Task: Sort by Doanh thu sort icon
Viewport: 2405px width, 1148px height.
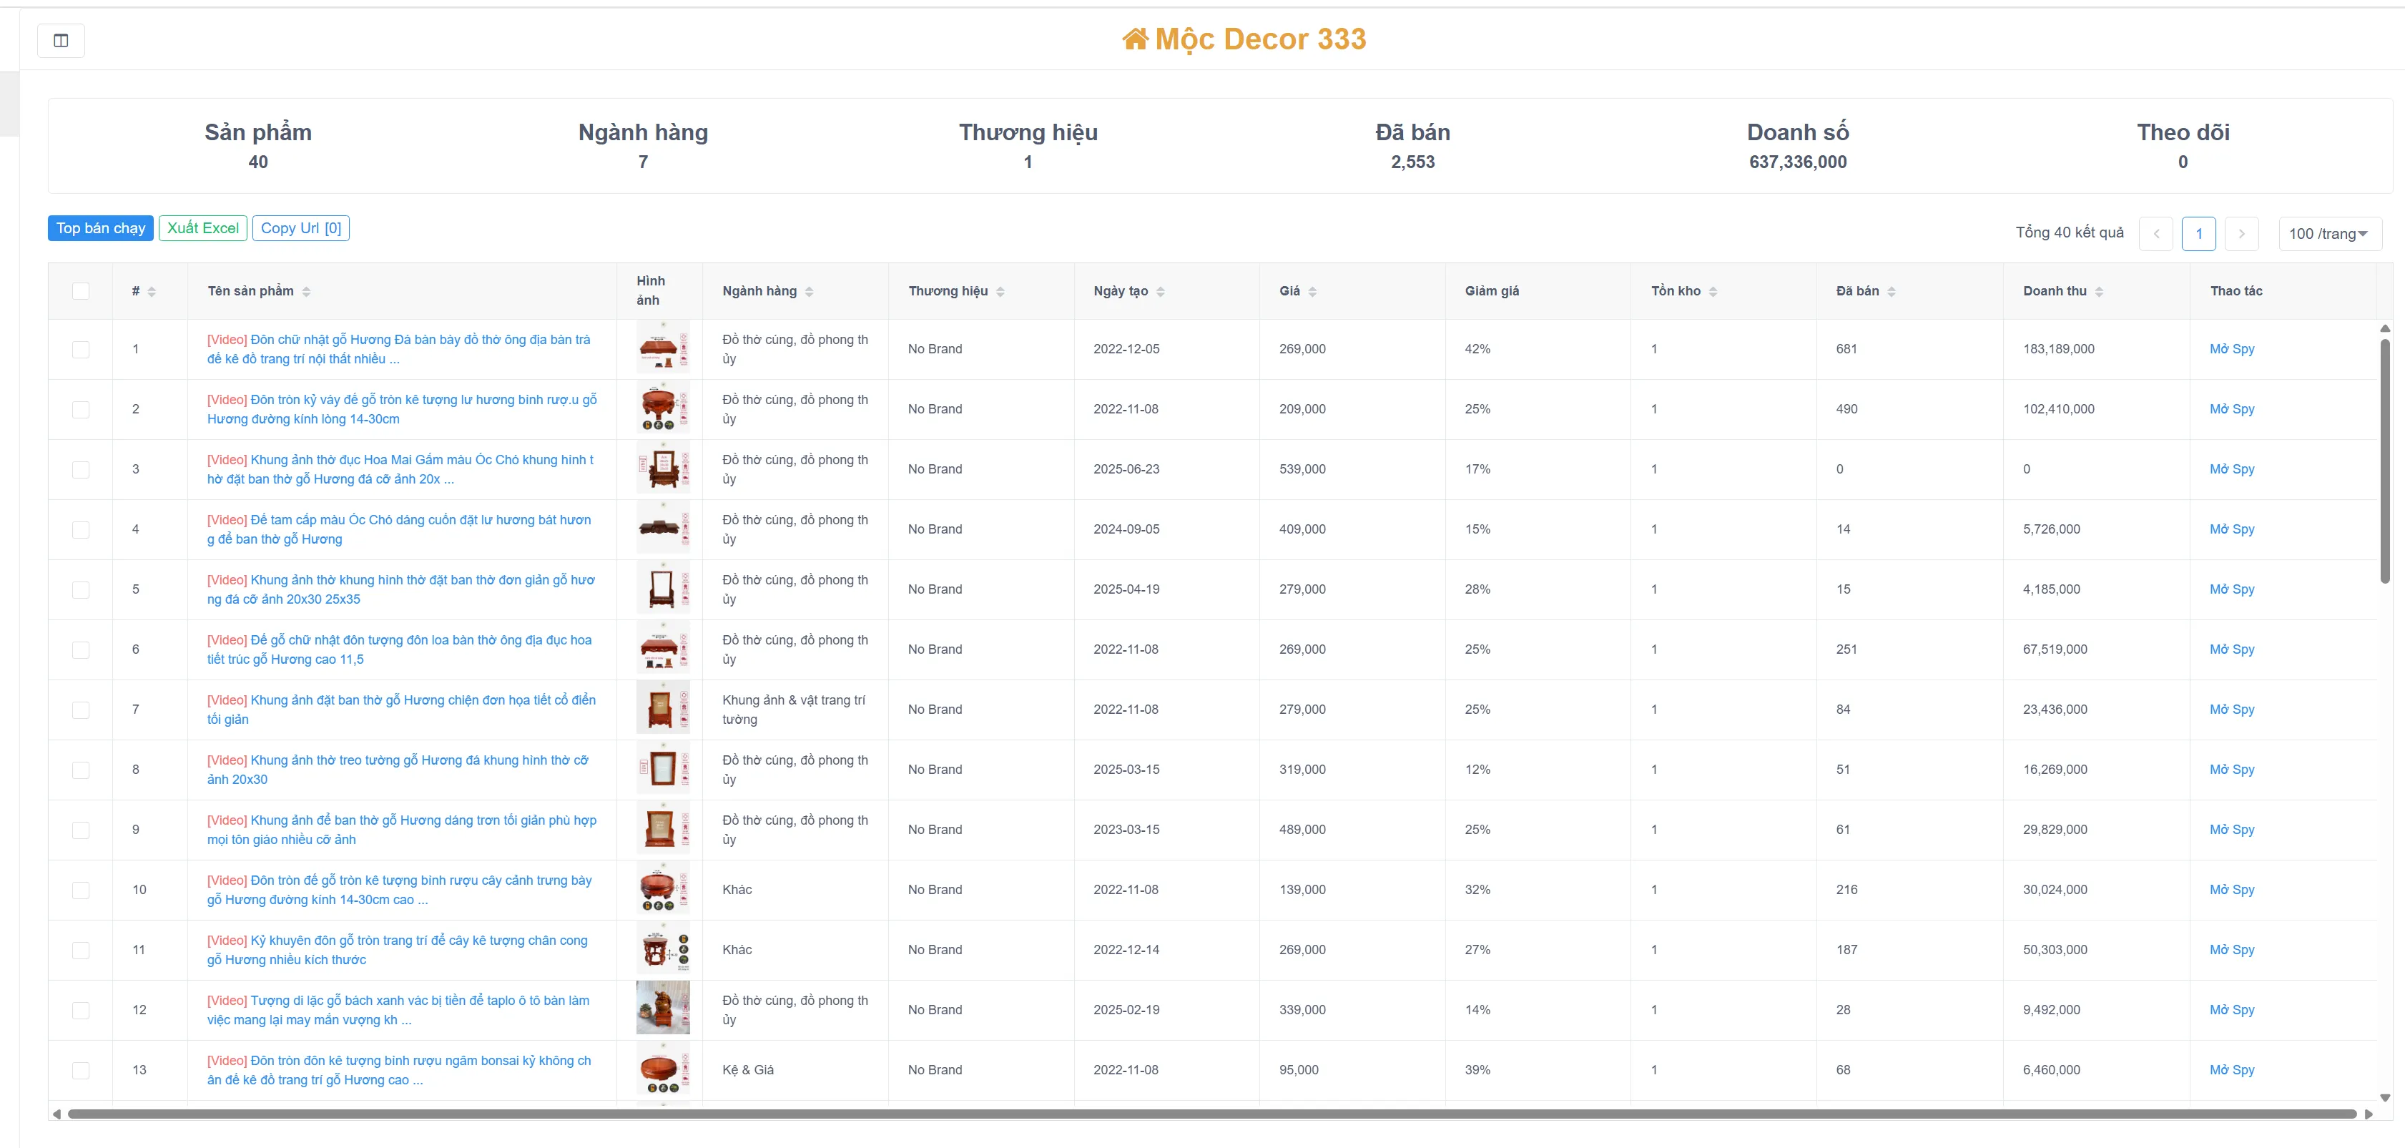Action: [x=2099, y=291]
